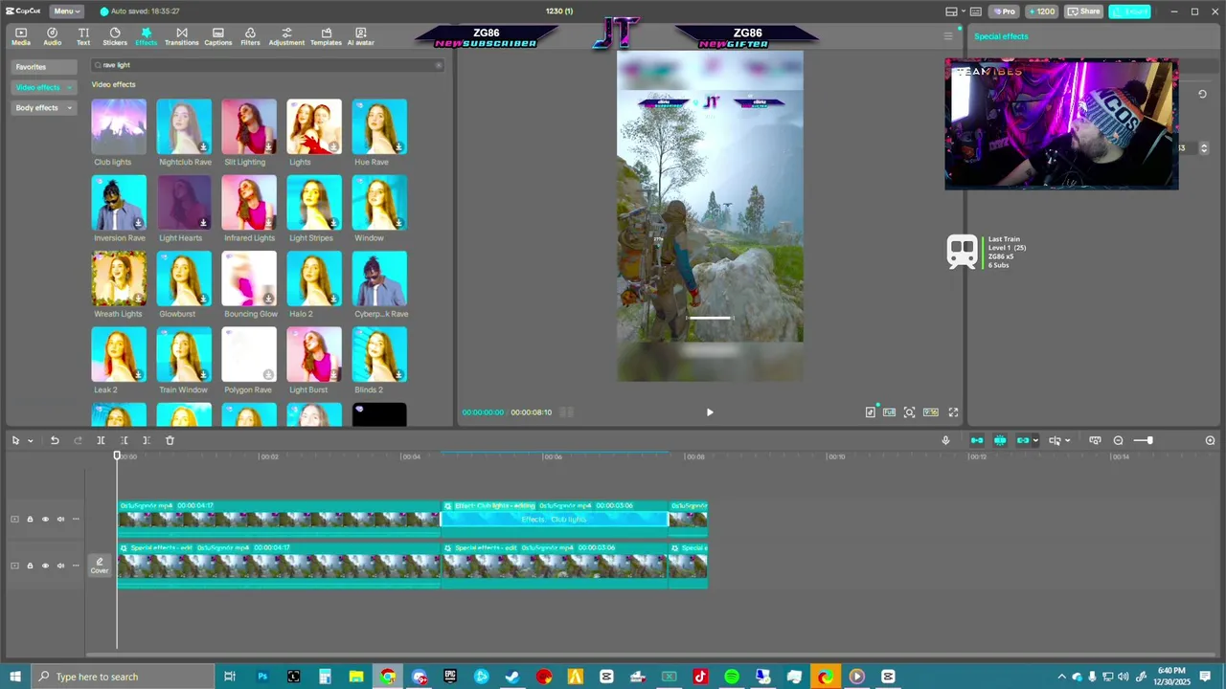Click the preview zoom magnifier icon

tap(909, 412)
